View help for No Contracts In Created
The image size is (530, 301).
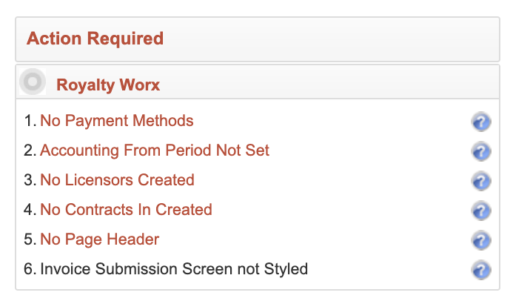pos(481,211)
